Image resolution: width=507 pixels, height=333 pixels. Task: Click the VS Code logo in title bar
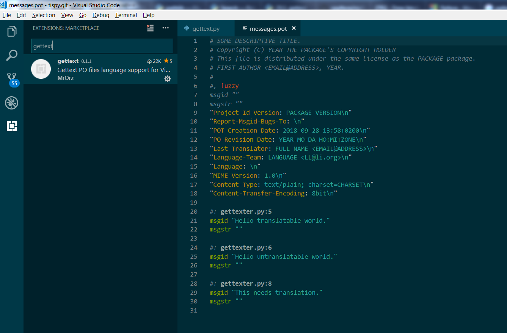4,5
